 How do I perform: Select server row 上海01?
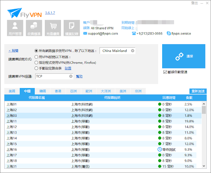point(103,104)
